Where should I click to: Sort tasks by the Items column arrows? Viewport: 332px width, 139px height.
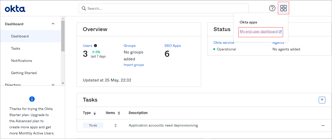point(119,113)
